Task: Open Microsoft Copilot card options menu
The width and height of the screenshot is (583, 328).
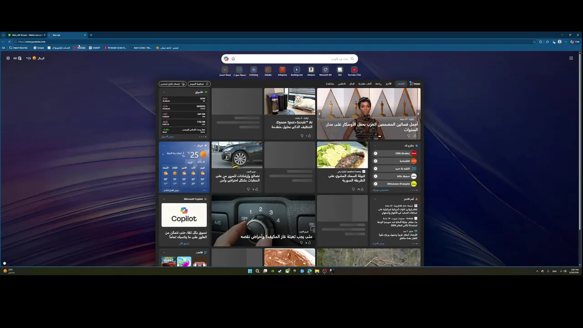Action: coord(164,199)
